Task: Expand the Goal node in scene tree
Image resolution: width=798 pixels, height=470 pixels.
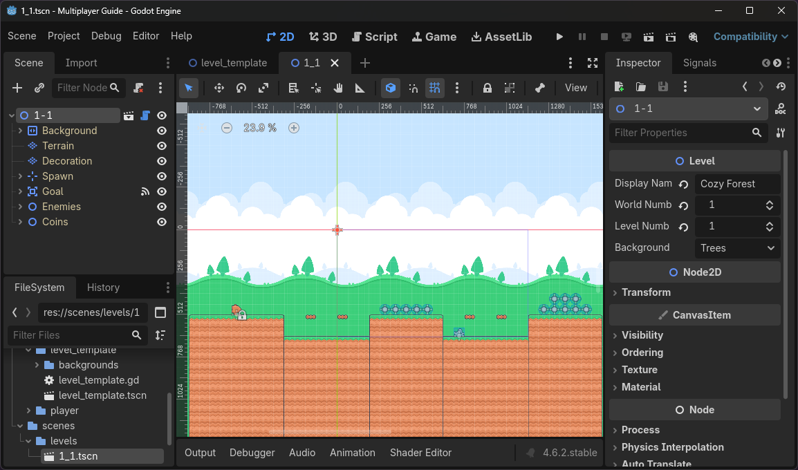Action: 20,191
